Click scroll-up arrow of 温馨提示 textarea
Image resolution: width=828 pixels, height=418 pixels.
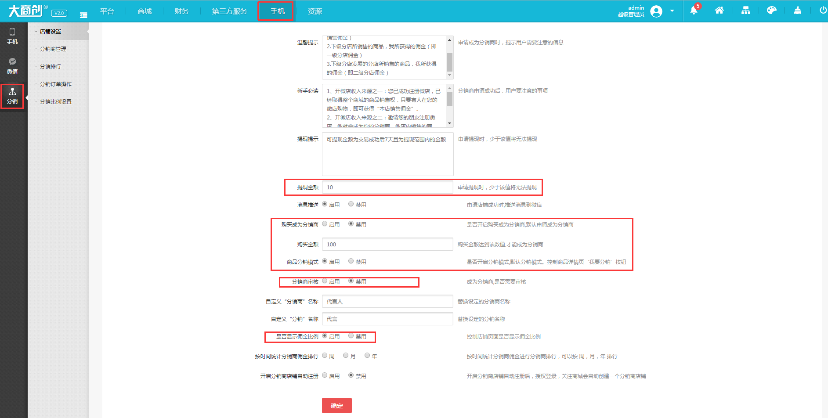[x=449, y=40]
